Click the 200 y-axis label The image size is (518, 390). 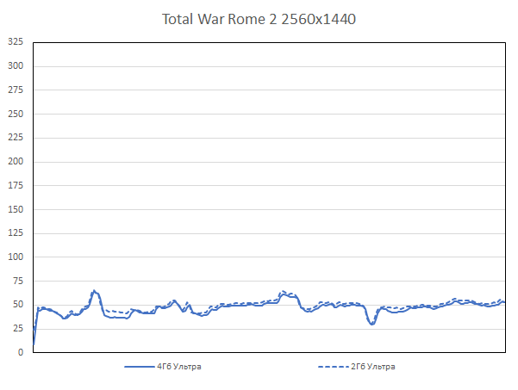[x=15, y=161]
